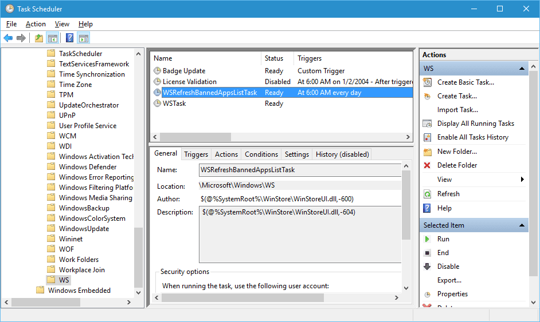The width and height of the screenshot is (540, 322).
Task: Collapse the Selected Item section
Action: point(522,225)
